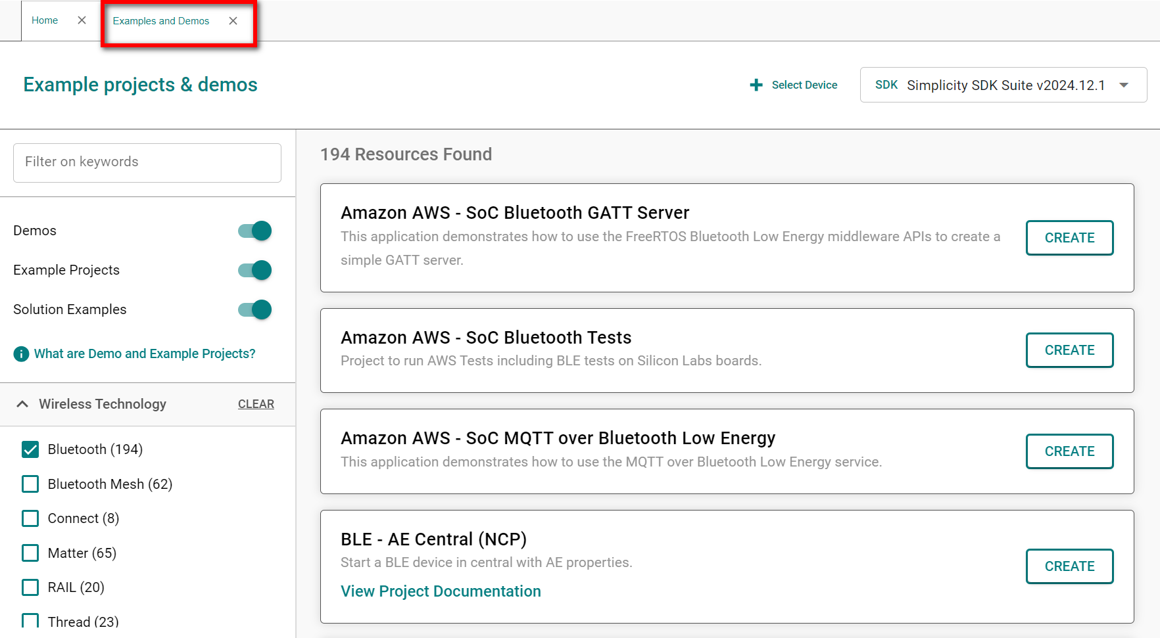Uncheck the Bluetooth (194) filter

(x=30, y=449)
